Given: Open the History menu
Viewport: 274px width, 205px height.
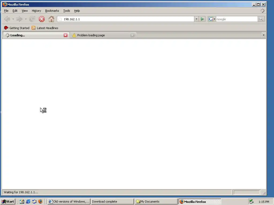Looking at the screenshot, I should tap(36, 11).
